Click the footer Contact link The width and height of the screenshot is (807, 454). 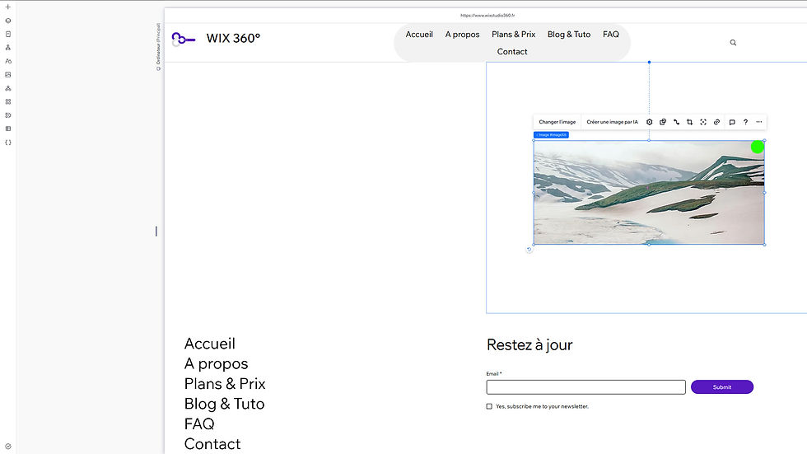click(x=212, y=444)
